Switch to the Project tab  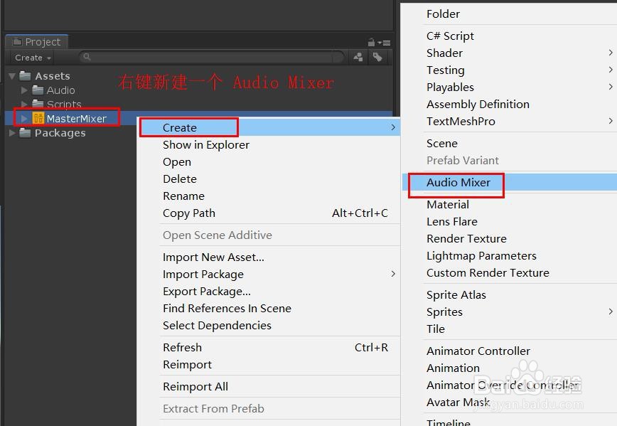[x=37, y=42]
